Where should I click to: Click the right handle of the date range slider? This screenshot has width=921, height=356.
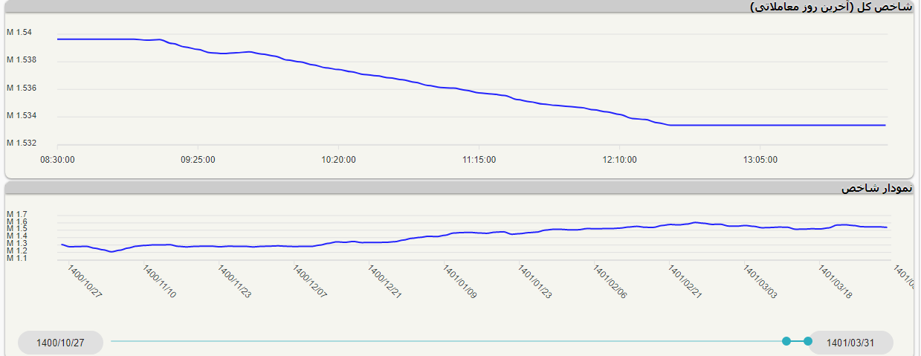808,341
